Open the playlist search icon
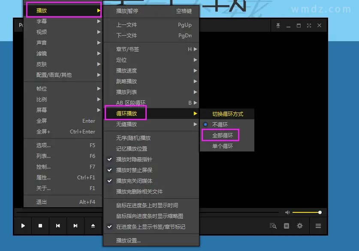 click(273, 226)
